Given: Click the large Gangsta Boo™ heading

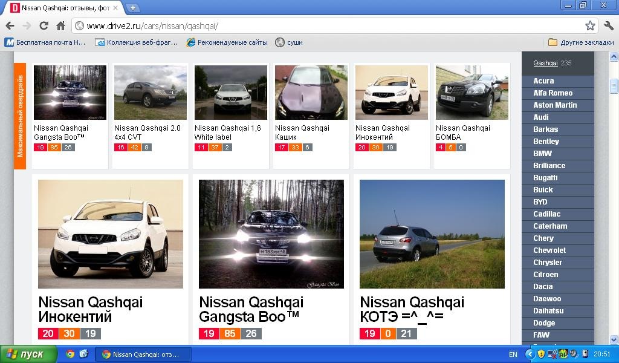Looking at the screenshot, I should (x=251, y=309).
